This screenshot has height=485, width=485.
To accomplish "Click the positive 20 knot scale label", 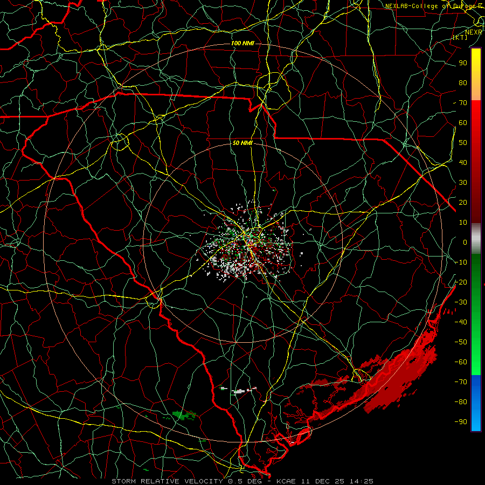I will coord(463,203).
